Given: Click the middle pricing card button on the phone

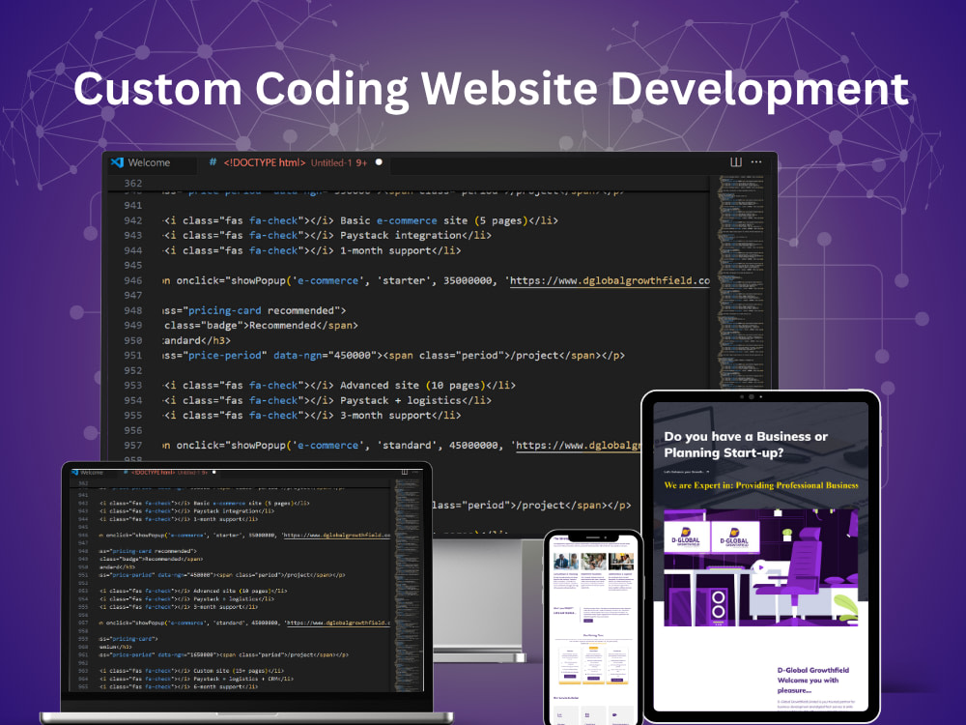Looking at the screenshot, I should pyautogui.click(x=593, y=679).
